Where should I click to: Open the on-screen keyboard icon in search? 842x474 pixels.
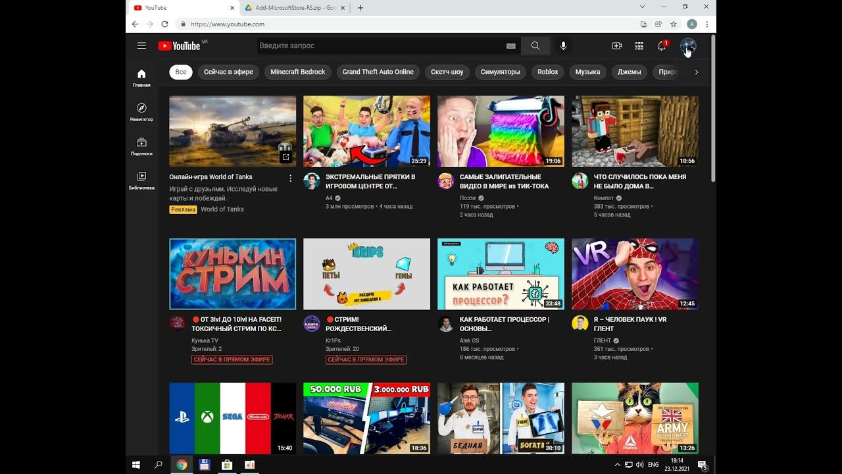[511, 46]
